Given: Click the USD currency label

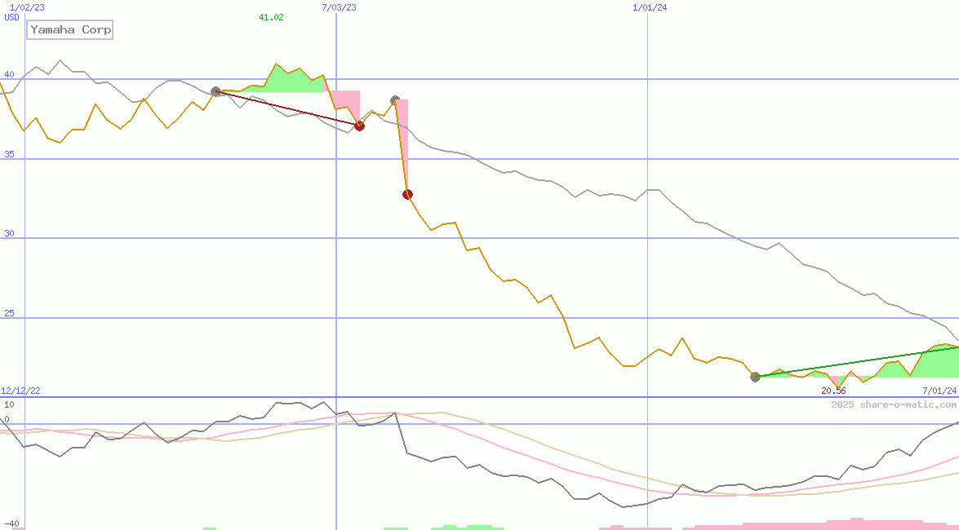Looking at the screenshot, I should (12, 17).
